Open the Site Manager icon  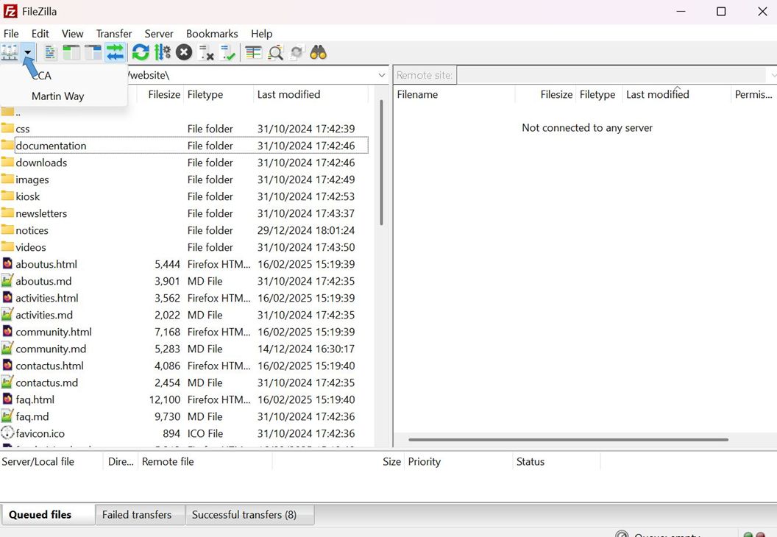click(x=10, y=52)
